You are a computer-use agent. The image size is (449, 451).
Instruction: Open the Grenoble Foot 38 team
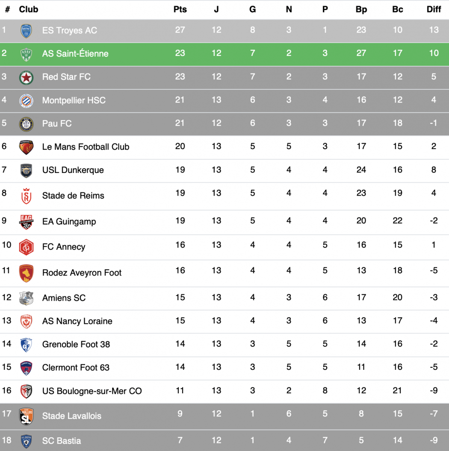coord(76,344)
